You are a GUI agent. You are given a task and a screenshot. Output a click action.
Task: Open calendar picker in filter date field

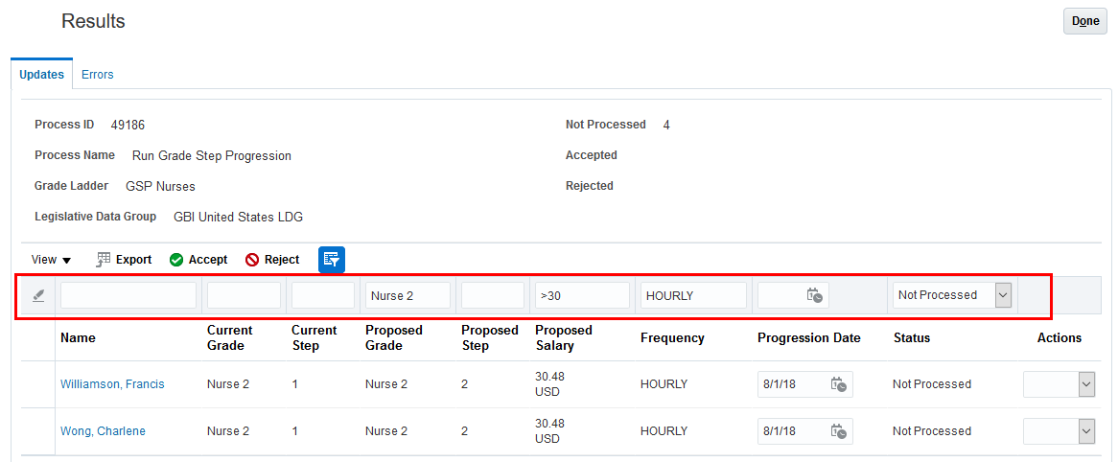(x=815, y=295)
